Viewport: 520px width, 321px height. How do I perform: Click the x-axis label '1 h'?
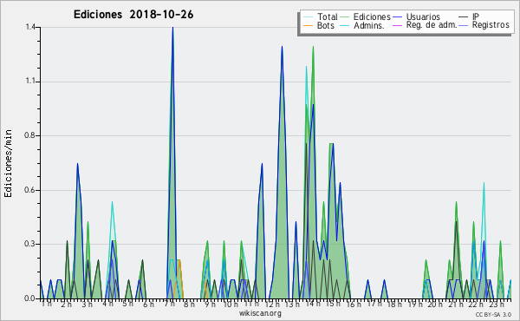[x=47, y=304]
